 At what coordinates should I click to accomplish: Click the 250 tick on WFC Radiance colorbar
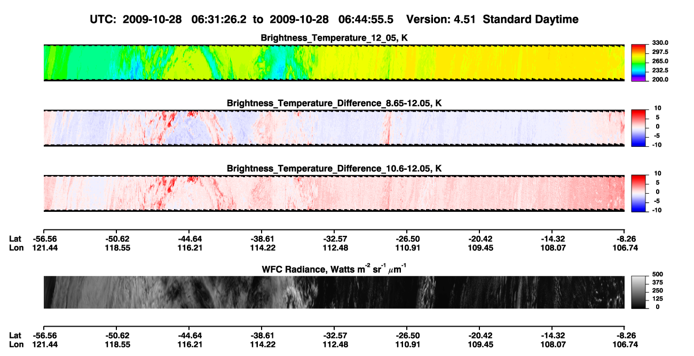[x=658, y=291]
